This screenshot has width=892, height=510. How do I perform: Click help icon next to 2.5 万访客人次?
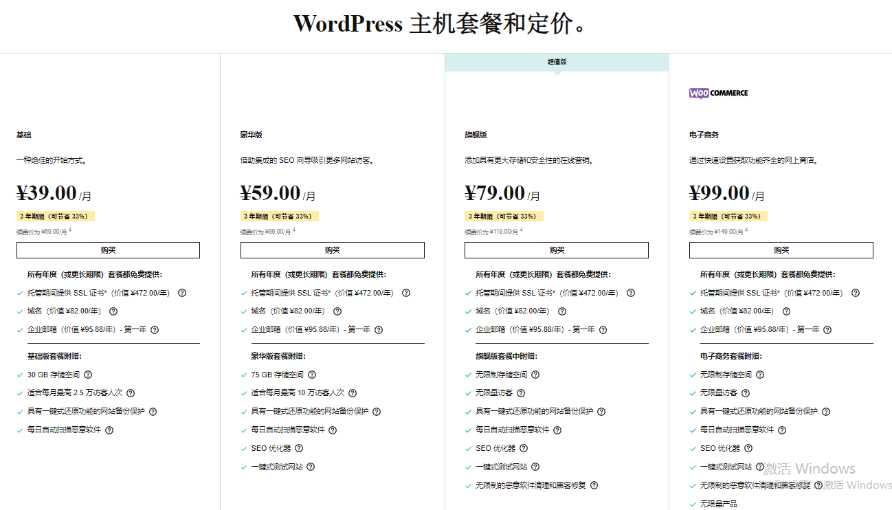(131, 393)
